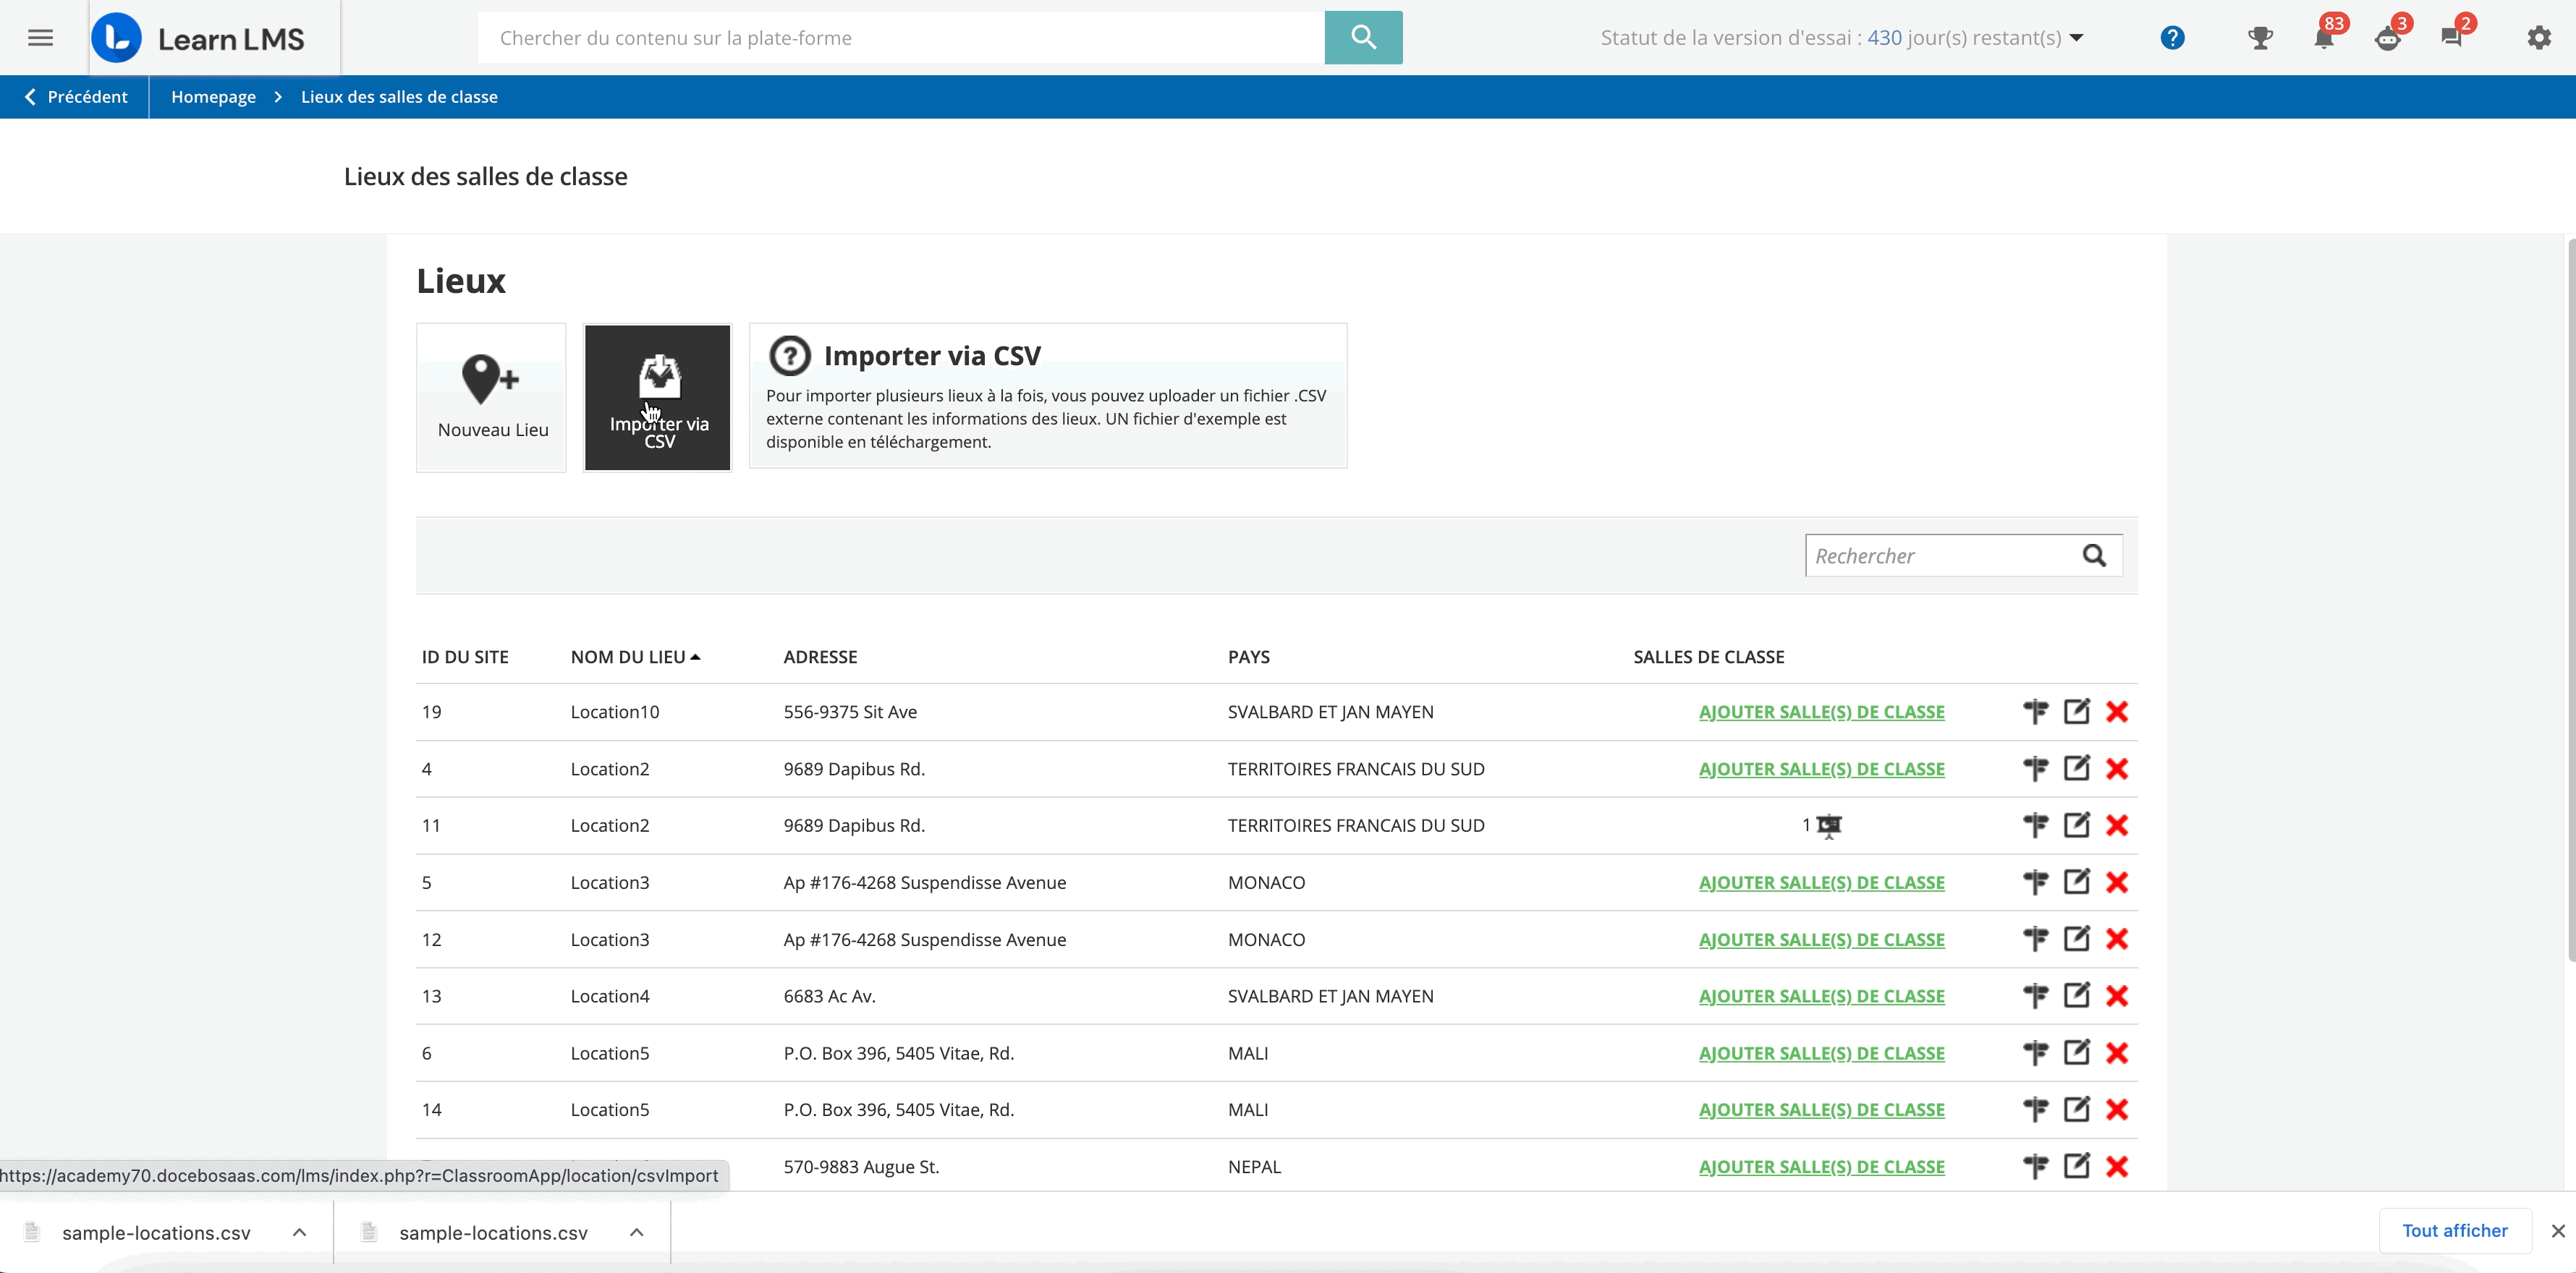Click the Importer via CSV tile
Viewport: 2576px width, 1273px height.
(x=658, y=396)
